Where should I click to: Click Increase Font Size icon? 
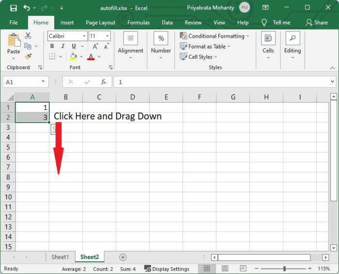coord(95,46)
